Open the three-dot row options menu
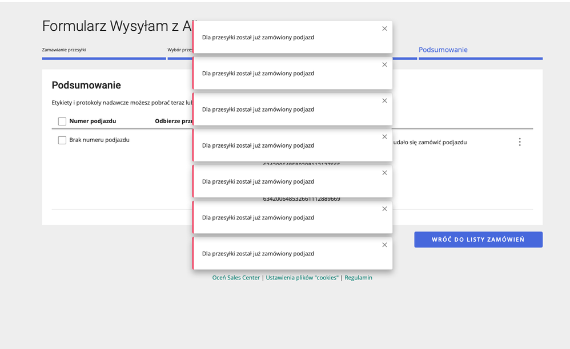The image size is (570, 349). point(519,142)
